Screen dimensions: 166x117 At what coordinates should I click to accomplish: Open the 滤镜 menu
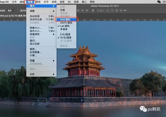[x=62, y=2]
